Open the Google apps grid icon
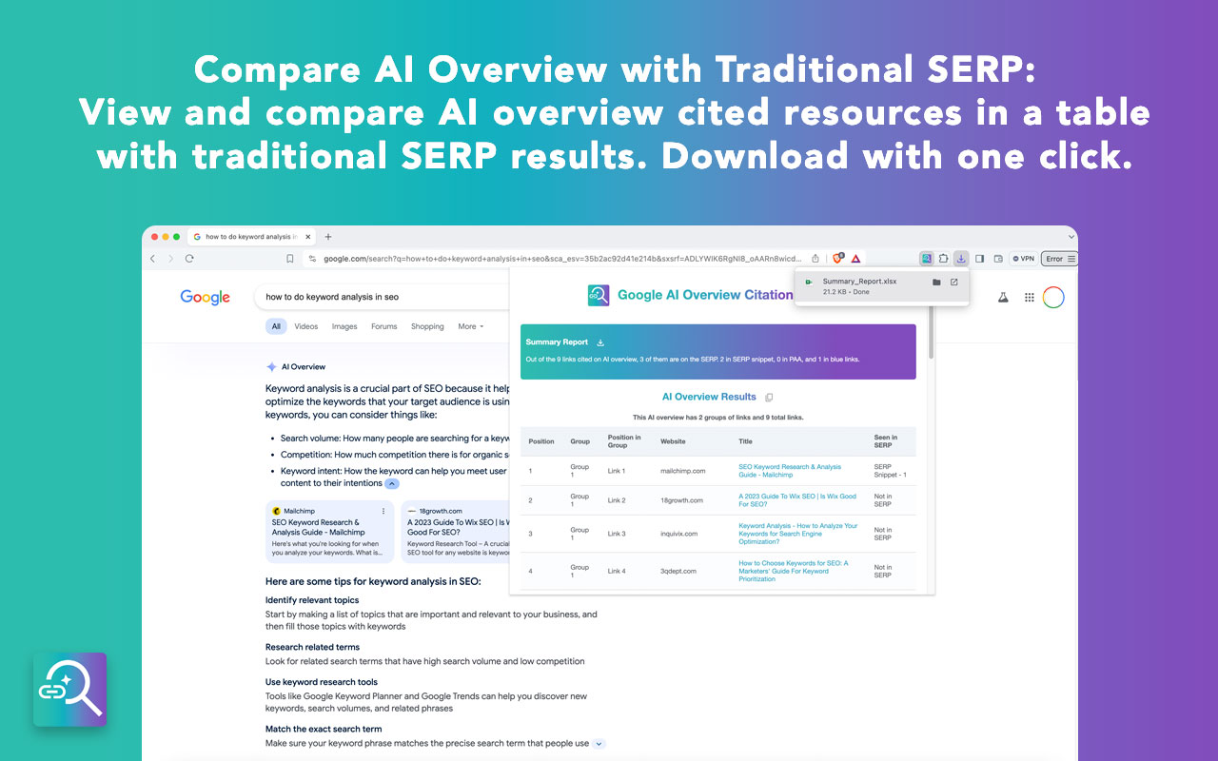This screenshot has width=1218, height=761. point(1029,298)
